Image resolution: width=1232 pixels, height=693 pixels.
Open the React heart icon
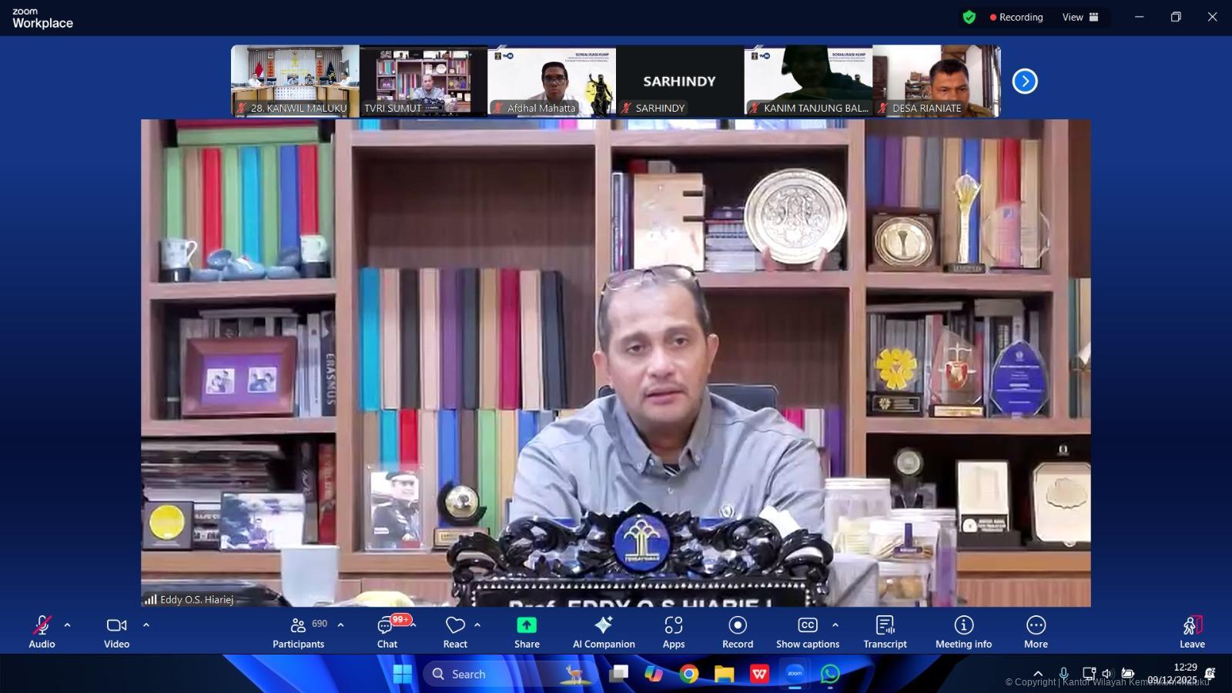[x=455, y=626]
